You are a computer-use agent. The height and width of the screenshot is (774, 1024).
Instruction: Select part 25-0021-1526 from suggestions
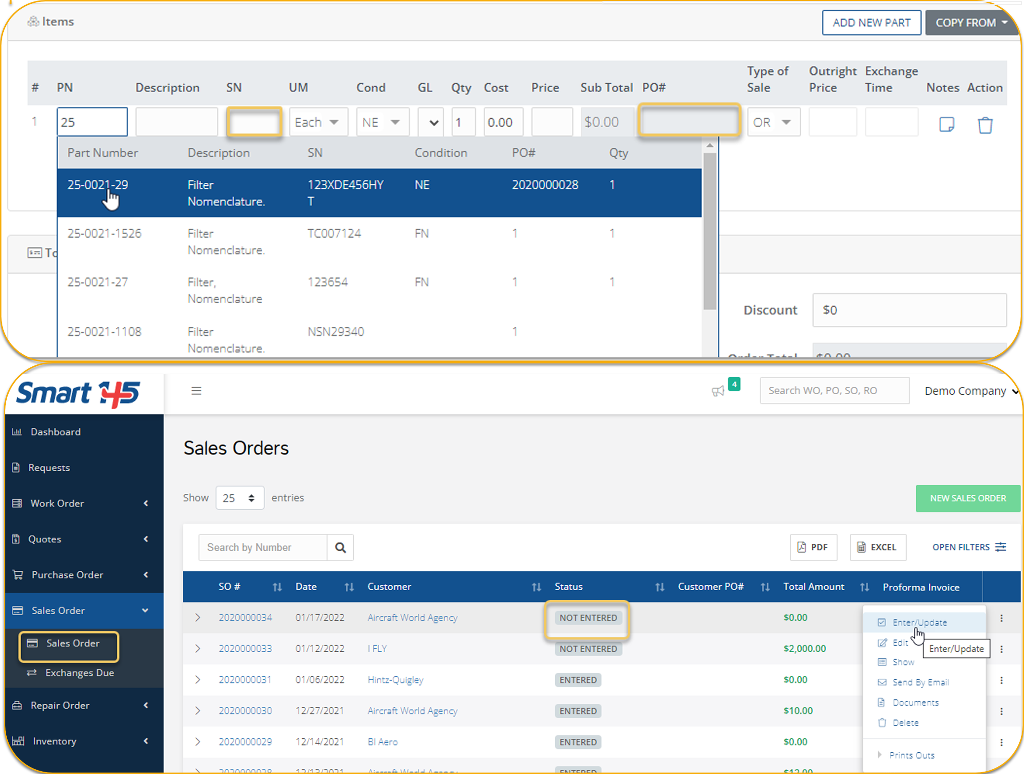tap(379, 242)
